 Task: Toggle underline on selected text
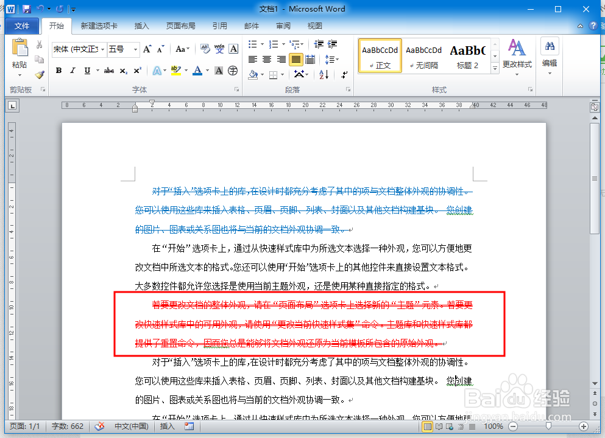[87, 71]
